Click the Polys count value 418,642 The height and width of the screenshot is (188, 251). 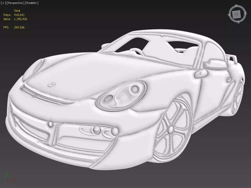click(19, 15)
